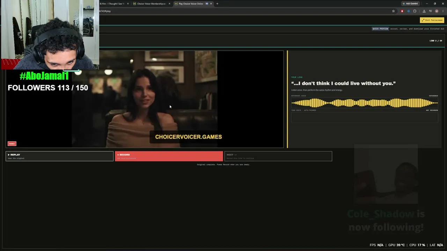Exit fullscreen mode

coord(432,20)
